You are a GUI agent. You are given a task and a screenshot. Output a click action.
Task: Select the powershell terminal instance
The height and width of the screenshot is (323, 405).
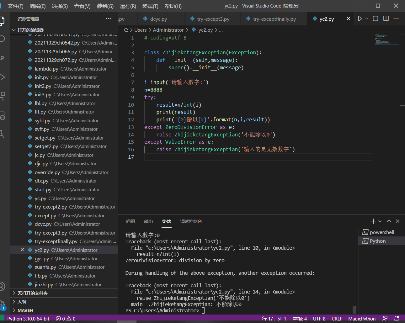381,232
